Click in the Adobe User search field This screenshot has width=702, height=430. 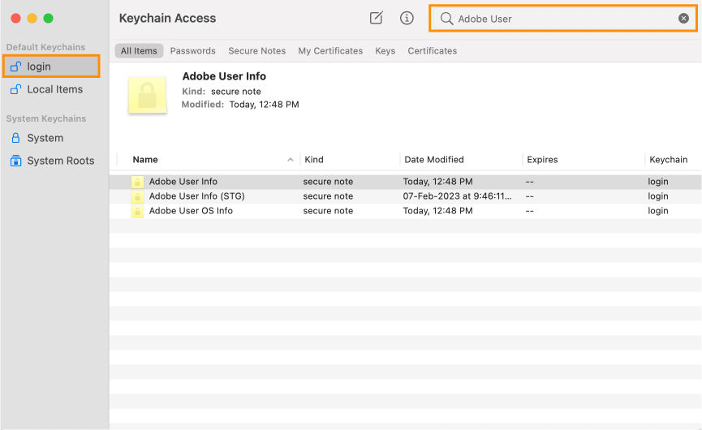point(560,19)
